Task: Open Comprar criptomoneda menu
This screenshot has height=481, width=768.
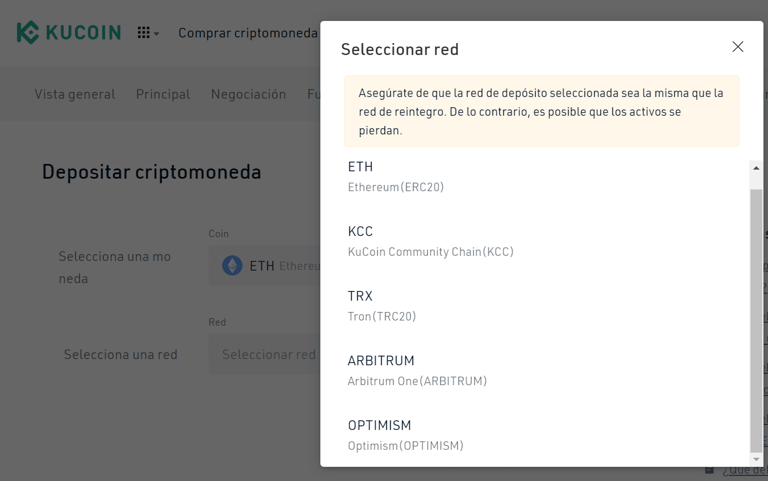Action: point(248,33)
